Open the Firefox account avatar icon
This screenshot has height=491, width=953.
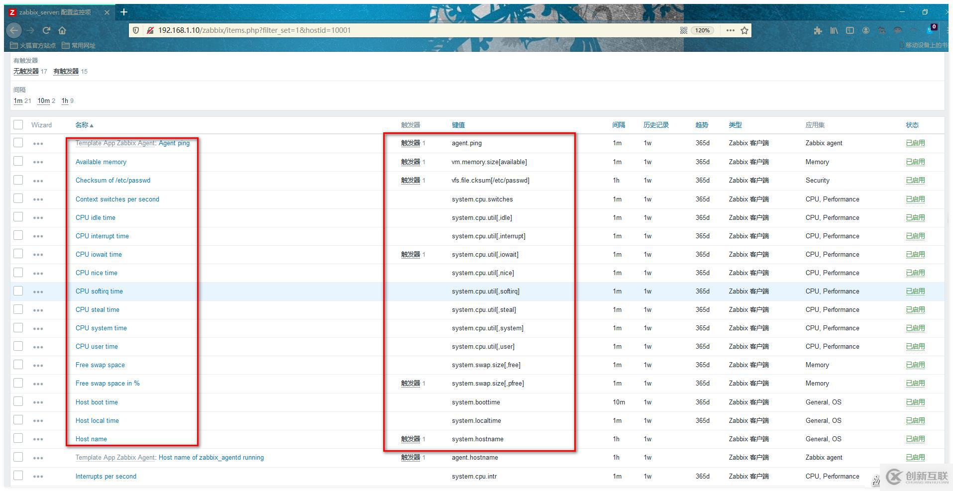point(866,30)
